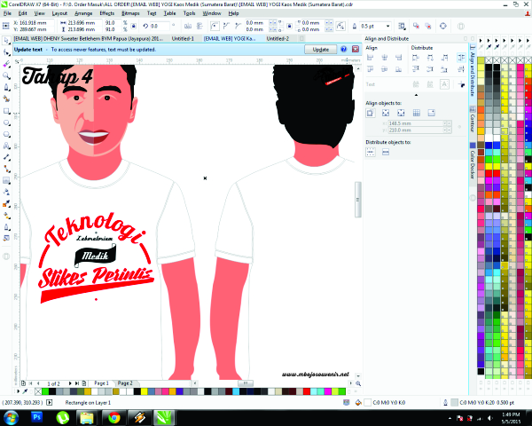Open the third color palette flyout arrow
Image resolution: width=532 pixels, height=426 pixels.
(497, 41)
